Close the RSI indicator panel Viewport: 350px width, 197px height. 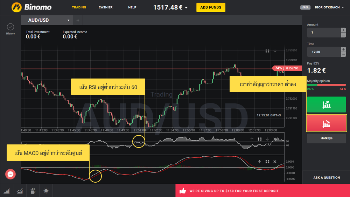[x=275, y=139]
